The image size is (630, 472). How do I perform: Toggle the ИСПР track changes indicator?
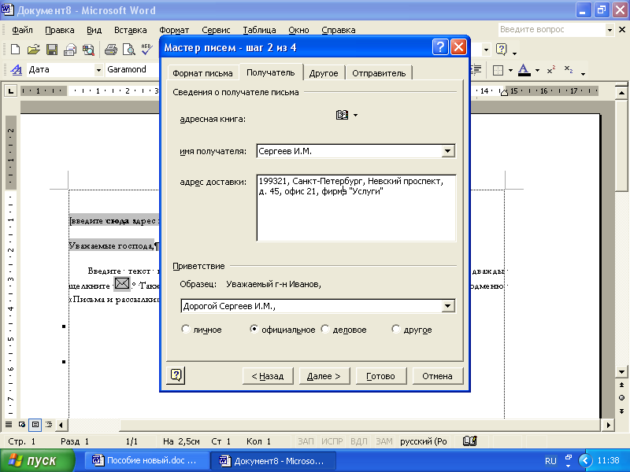[x=332, y=441]
